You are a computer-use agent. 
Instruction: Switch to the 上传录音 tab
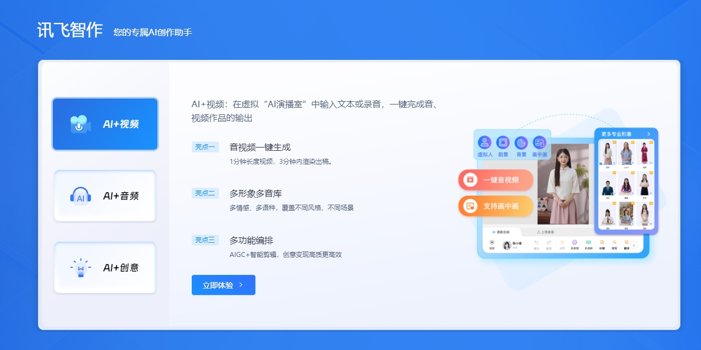point(545,232)
